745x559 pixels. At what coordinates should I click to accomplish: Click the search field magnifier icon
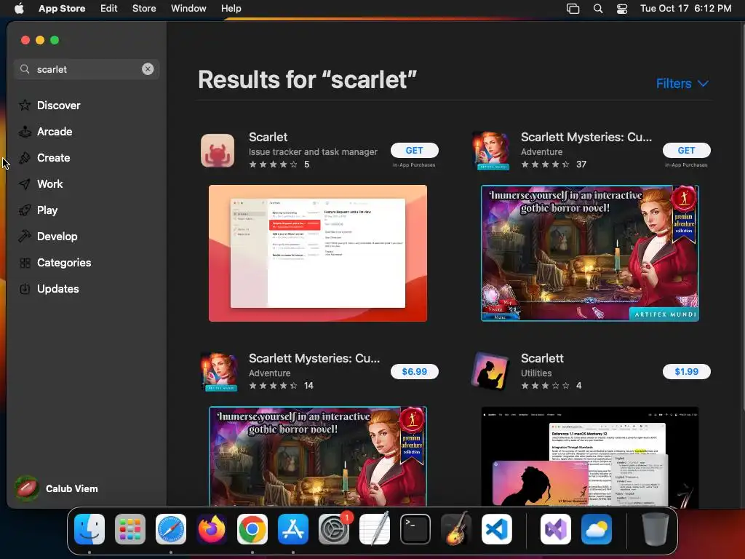pos(25,69)
